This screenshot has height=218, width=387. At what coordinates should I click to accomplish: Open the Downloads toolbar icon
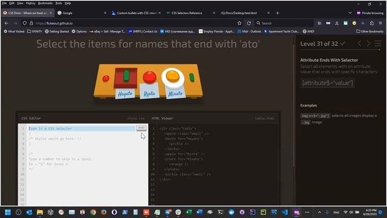pos(337,23)
